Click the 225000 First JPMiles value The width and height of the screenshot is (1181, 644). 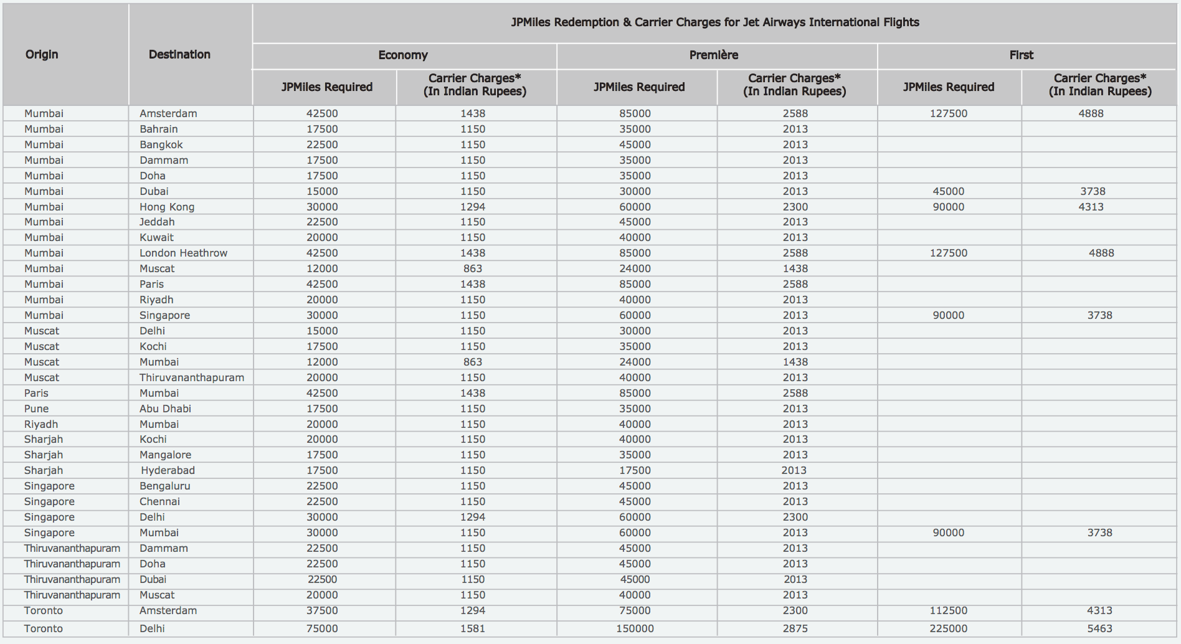[948, 628]
